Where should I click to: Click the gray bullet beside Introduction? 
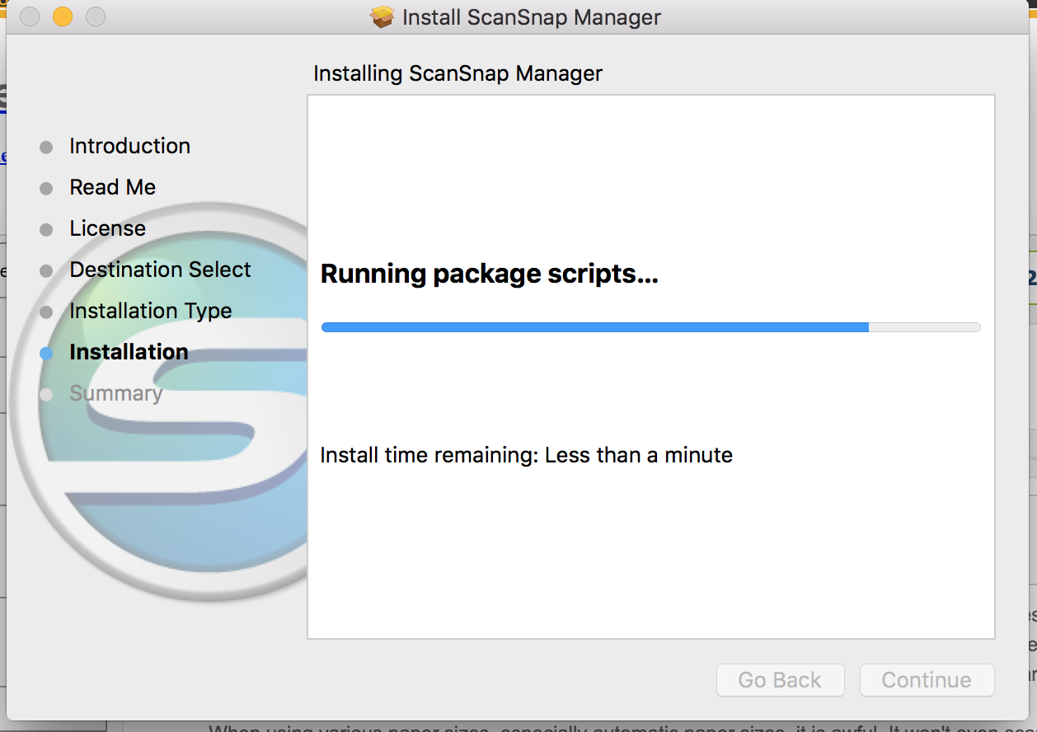(46, 148)
